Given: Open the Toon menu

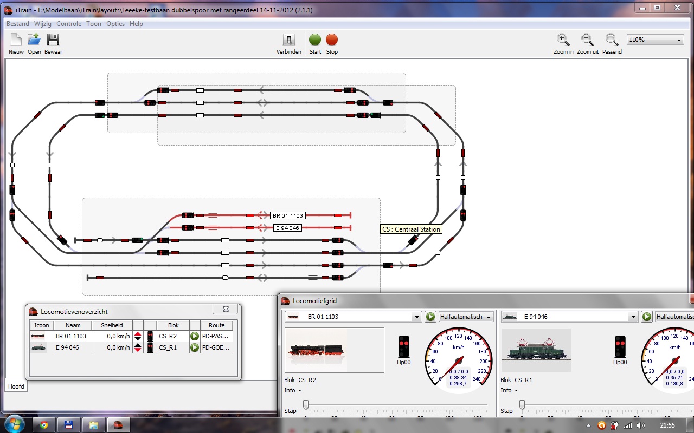Looking at the screenshot, I should pyautogui.click(x=94, y=24).
